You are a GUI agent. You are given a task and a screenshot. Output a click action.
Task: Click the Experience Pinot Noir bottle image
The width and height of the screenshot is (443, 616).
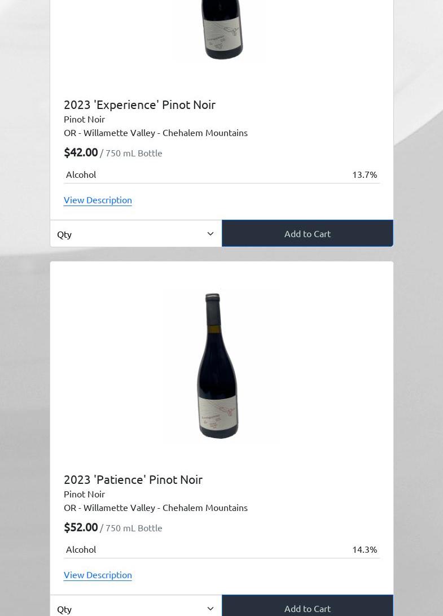[222, 30]
